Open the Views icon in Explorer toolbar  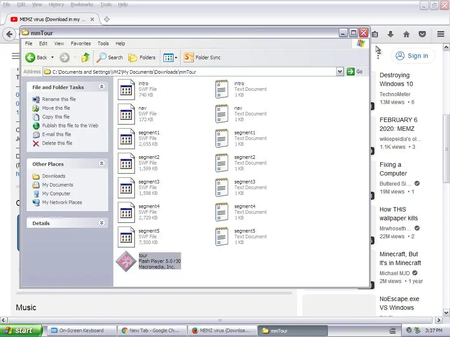click(168, 57)
